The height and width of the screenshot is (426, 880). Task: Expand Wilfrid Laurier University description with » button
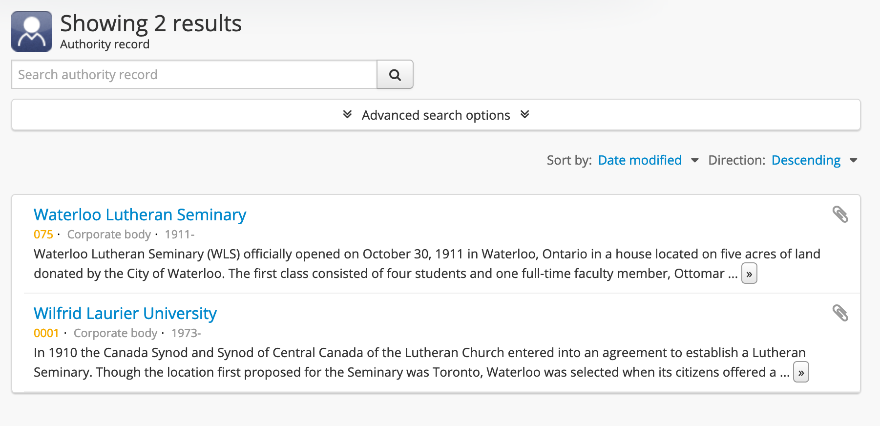800,373
